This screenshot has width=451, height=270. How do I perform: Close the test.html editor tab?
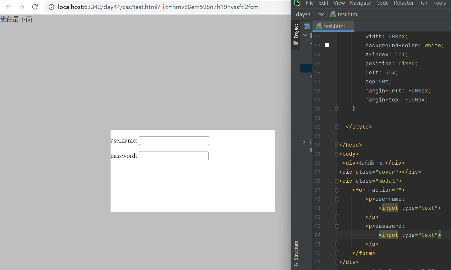(349, 26)
